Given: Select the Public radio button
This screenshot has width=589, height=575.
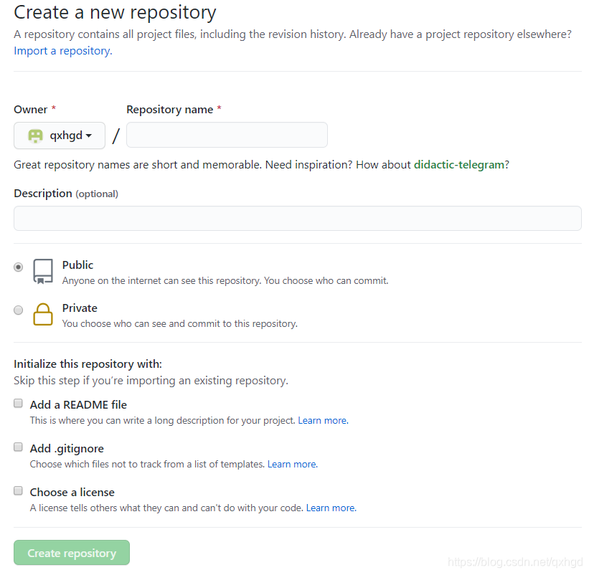Looking at the screenshot, I should click(19, 267).
